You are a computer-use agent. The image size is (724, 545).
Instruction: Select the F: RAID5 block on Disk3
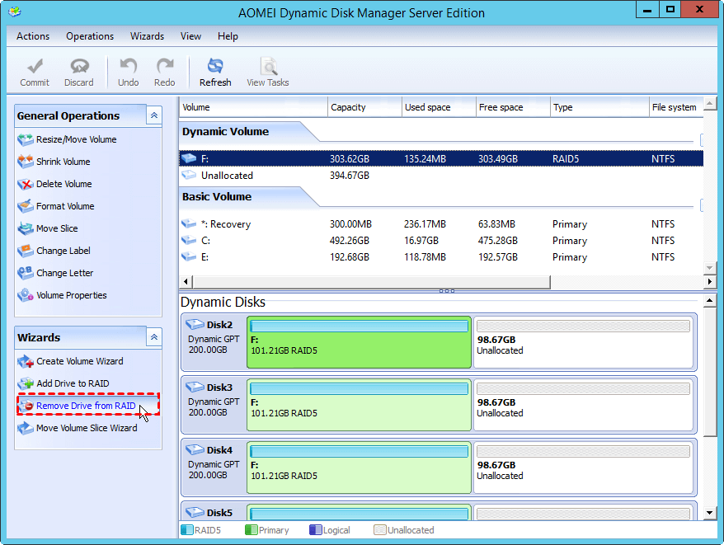(x=359, y=405)
